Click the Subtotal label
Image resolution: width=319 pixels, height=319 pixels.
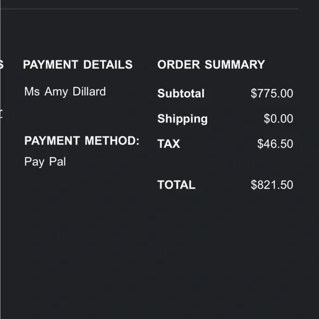tap(181, 94)
